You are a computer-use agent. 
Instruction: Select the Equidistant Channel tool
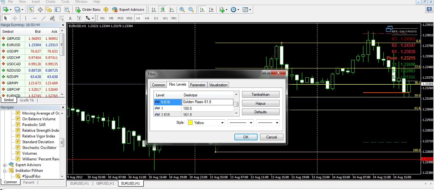52,18
